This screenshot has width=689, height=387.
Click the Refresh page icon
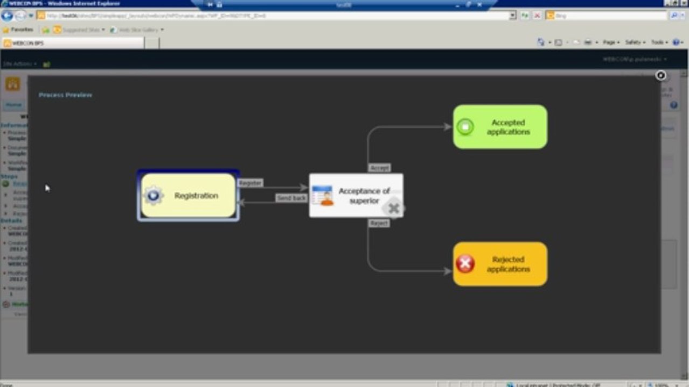click(525, 16)
